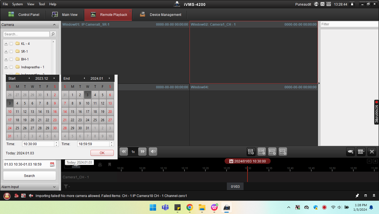Zoom in the timeline with plus
This screenshot has width=379, height=214.
pyautogui.click(x=375, y=161)
